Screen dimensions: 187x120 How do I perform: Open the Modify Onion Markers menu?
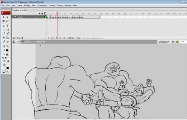pos(60,38)
